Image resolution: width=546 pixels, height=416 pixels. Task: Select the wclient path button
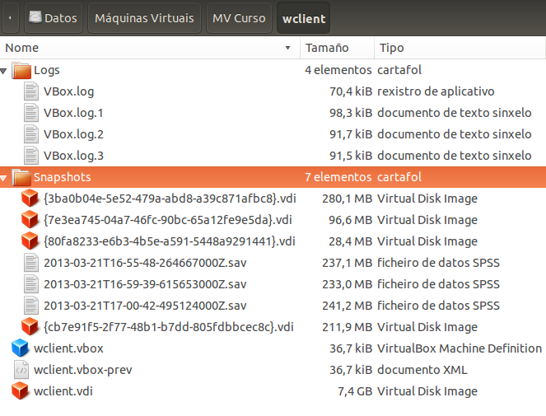(x=304, y=18)
